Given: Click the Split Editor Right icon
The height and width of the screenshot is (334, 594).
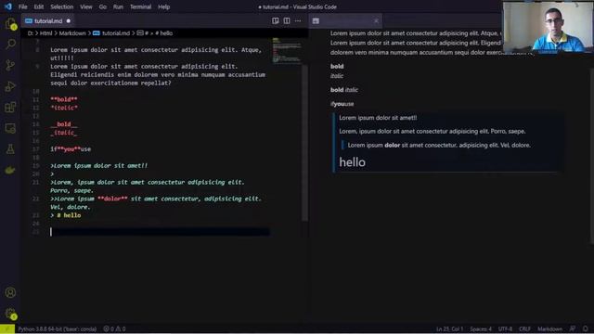Looking at the screenshot, I should (287, 20).
